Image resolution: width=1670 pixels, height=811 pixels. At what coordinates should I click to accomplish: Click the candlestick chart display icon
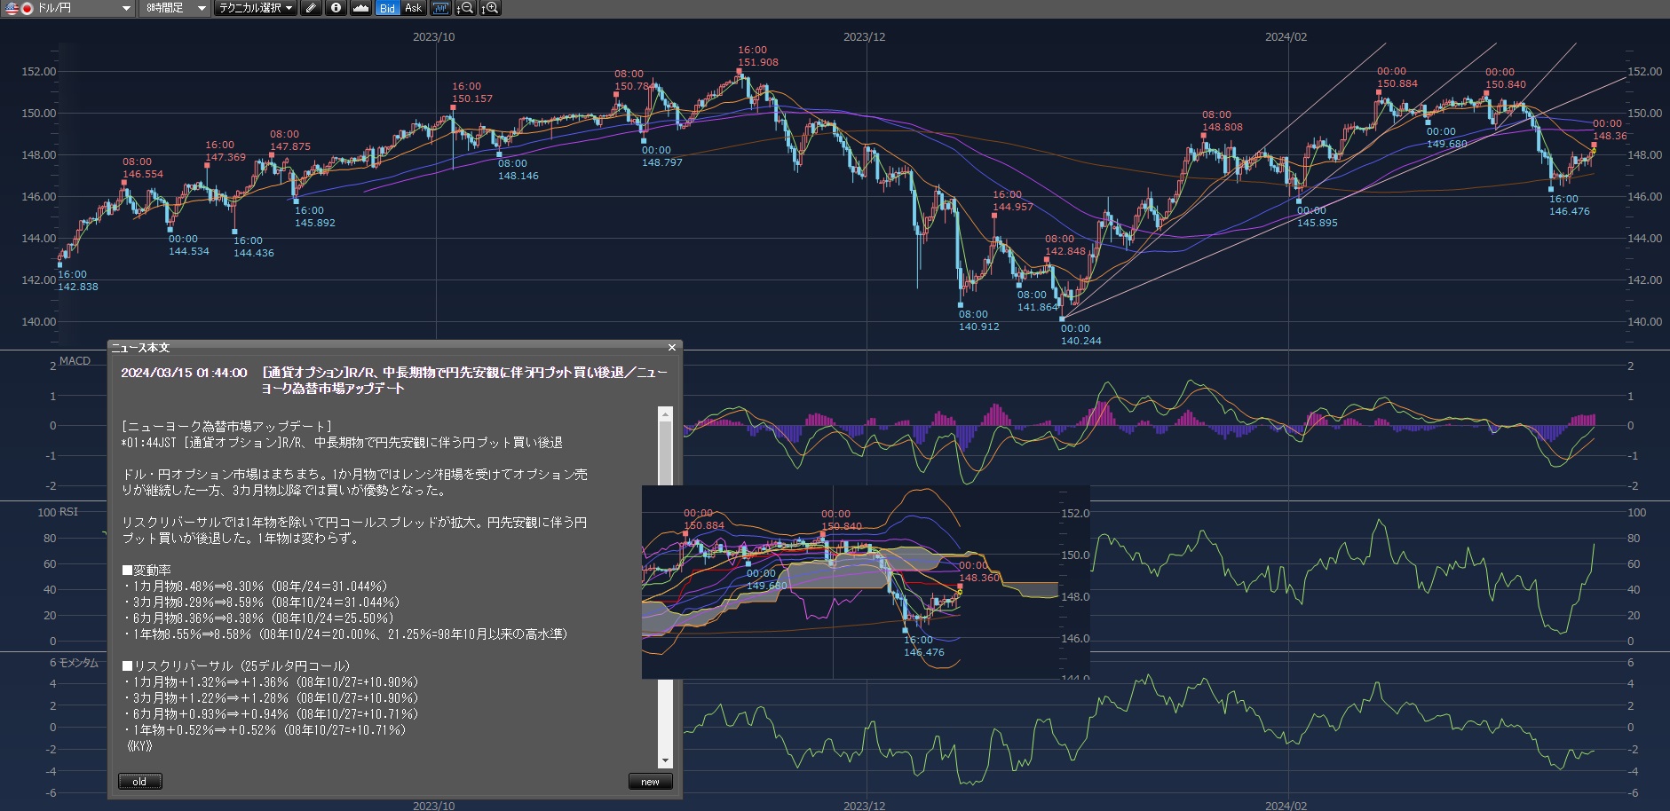click(x=440, y=8)
